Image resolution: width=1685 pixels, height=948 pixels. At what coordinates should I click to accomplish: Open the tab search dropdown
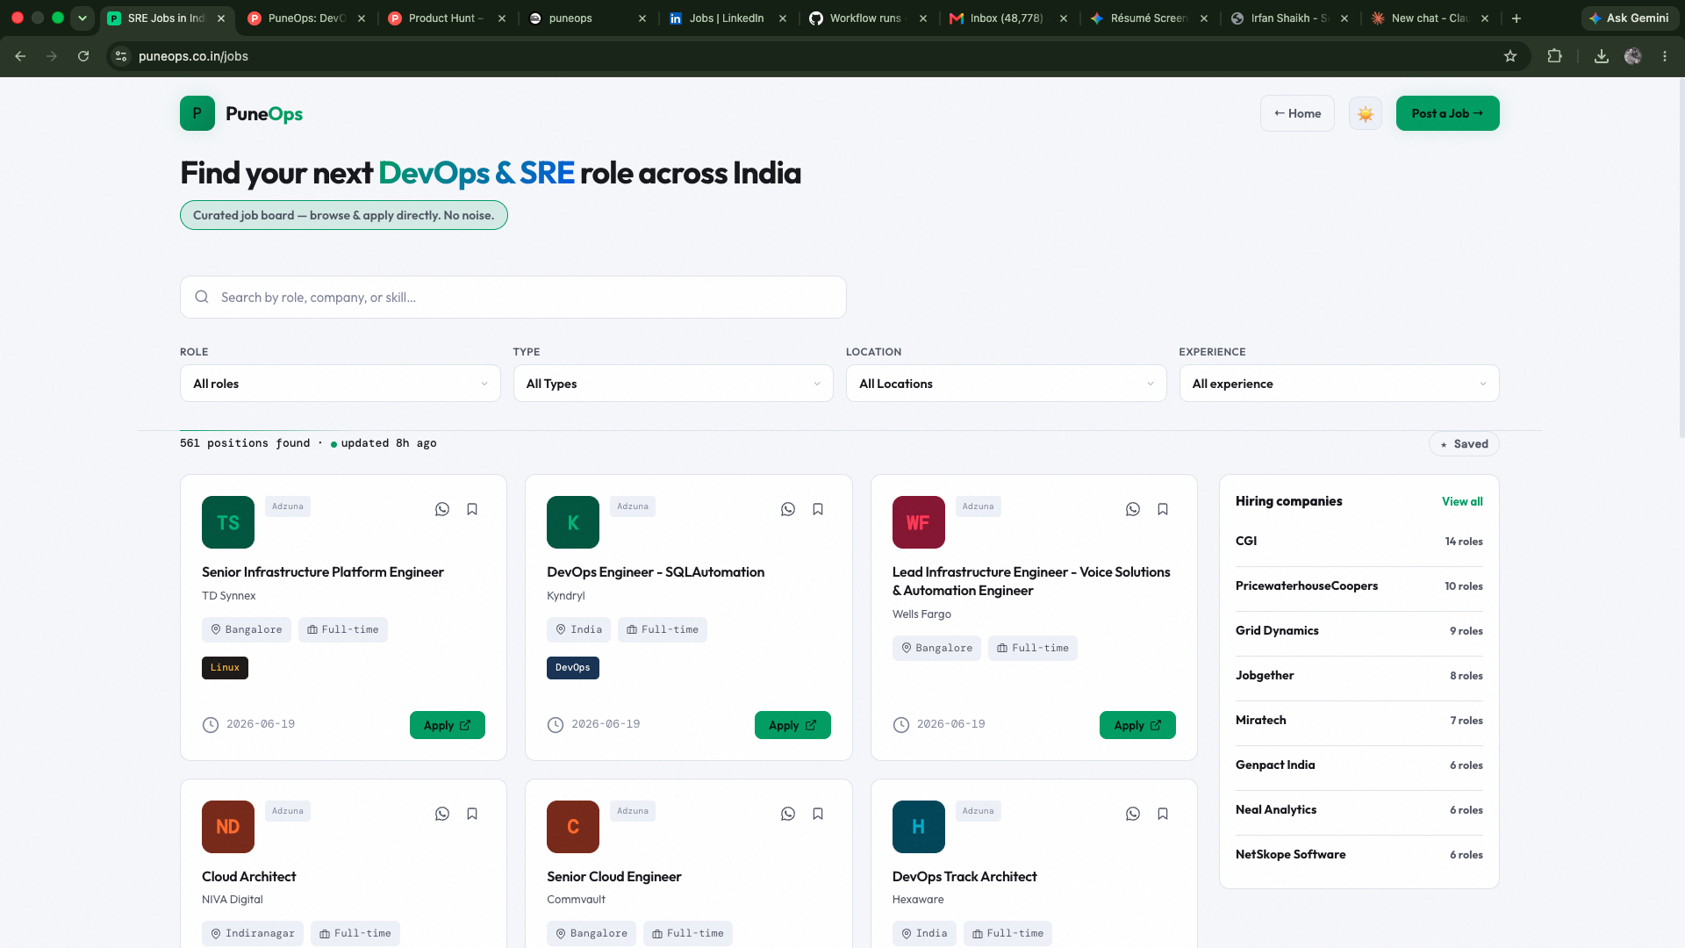[x=82, y=18]
